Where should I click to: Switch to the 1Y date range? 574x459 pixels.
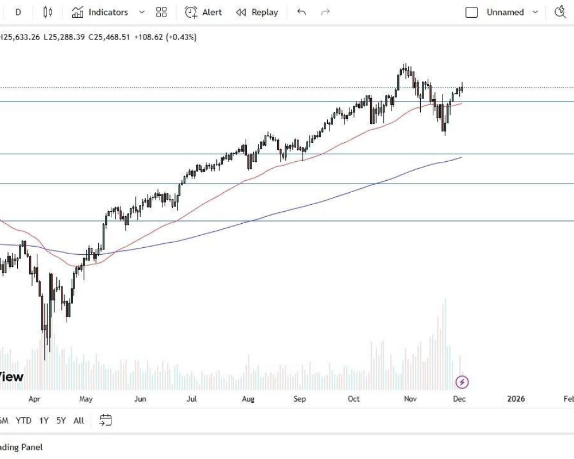[44, 421]
